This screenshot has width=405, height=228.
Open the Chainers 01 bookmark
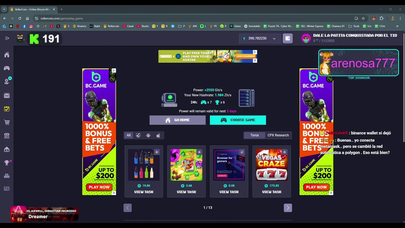tap(336, 26)
